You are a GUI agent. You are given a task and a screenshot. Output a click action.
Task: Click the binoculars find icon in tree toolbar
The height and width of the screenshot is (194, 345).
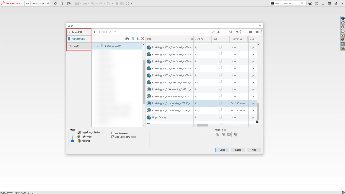coord(127,38)
